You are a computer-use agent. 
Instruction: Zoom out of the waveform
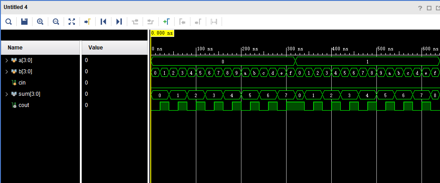tap(56, 22)
